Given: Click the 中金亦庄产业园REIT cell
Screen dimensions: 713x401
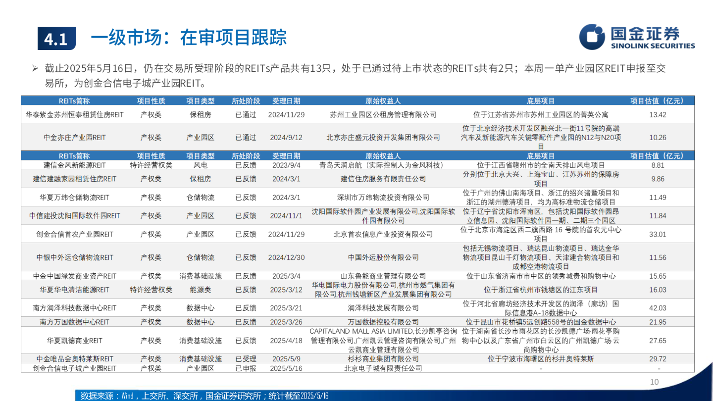Looking at the screenshot, I should tap(75, 137).
